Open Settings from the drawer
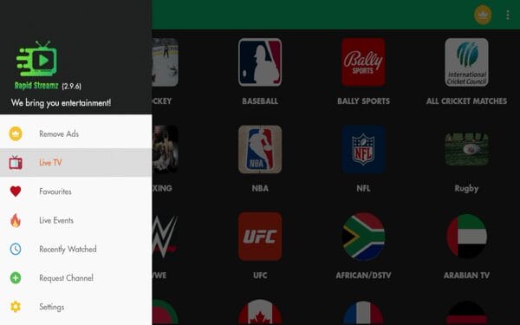Screen dimensions: 520x325 click(x=76, y=307)
